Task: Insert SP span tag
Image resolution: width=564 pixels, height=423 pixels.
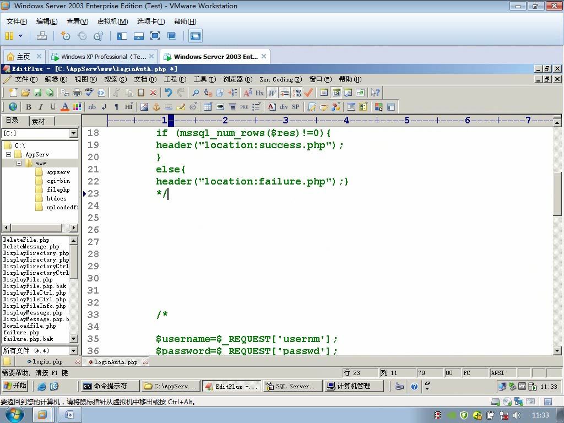Action: pos(296,107)
